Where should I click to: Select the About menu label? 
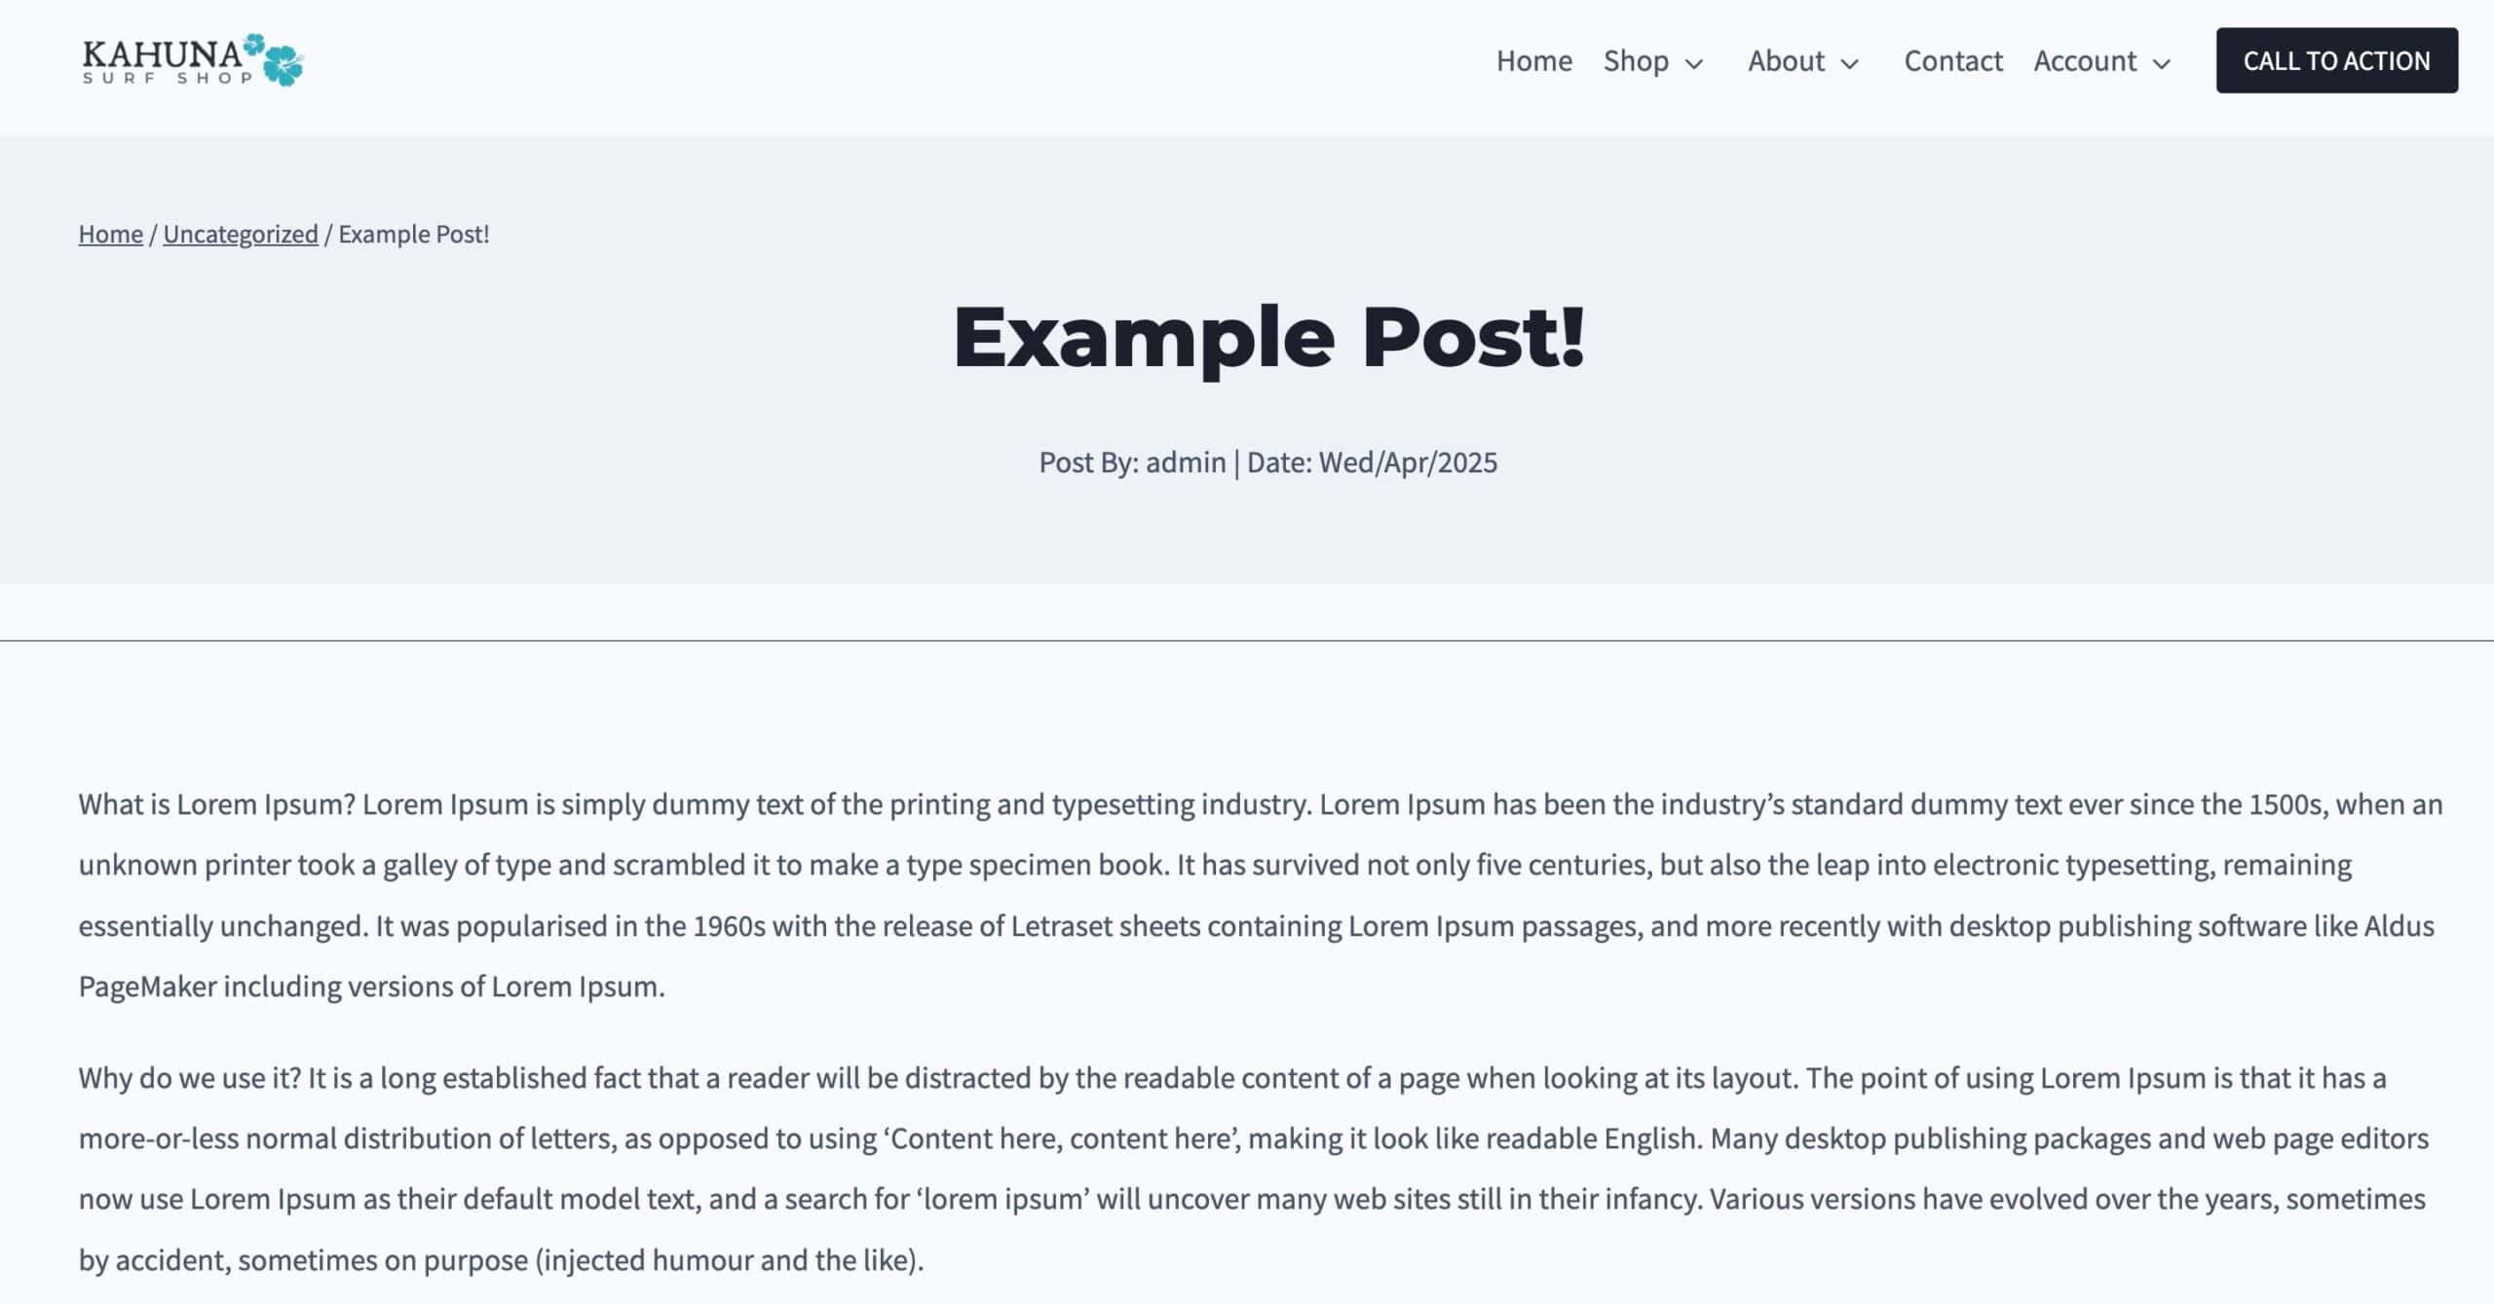[1786, 60]
